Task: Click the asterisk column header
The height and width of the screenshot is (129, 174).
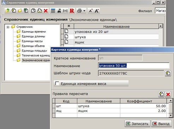Action: click(x=69, y=26)
